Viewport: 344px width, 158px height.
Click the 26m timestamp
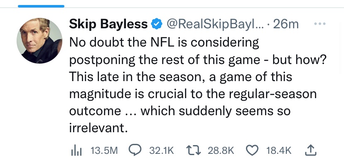286,24
